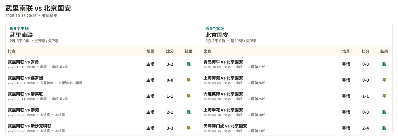Click the 比分 column header in away table

click(x=366, y=51)
